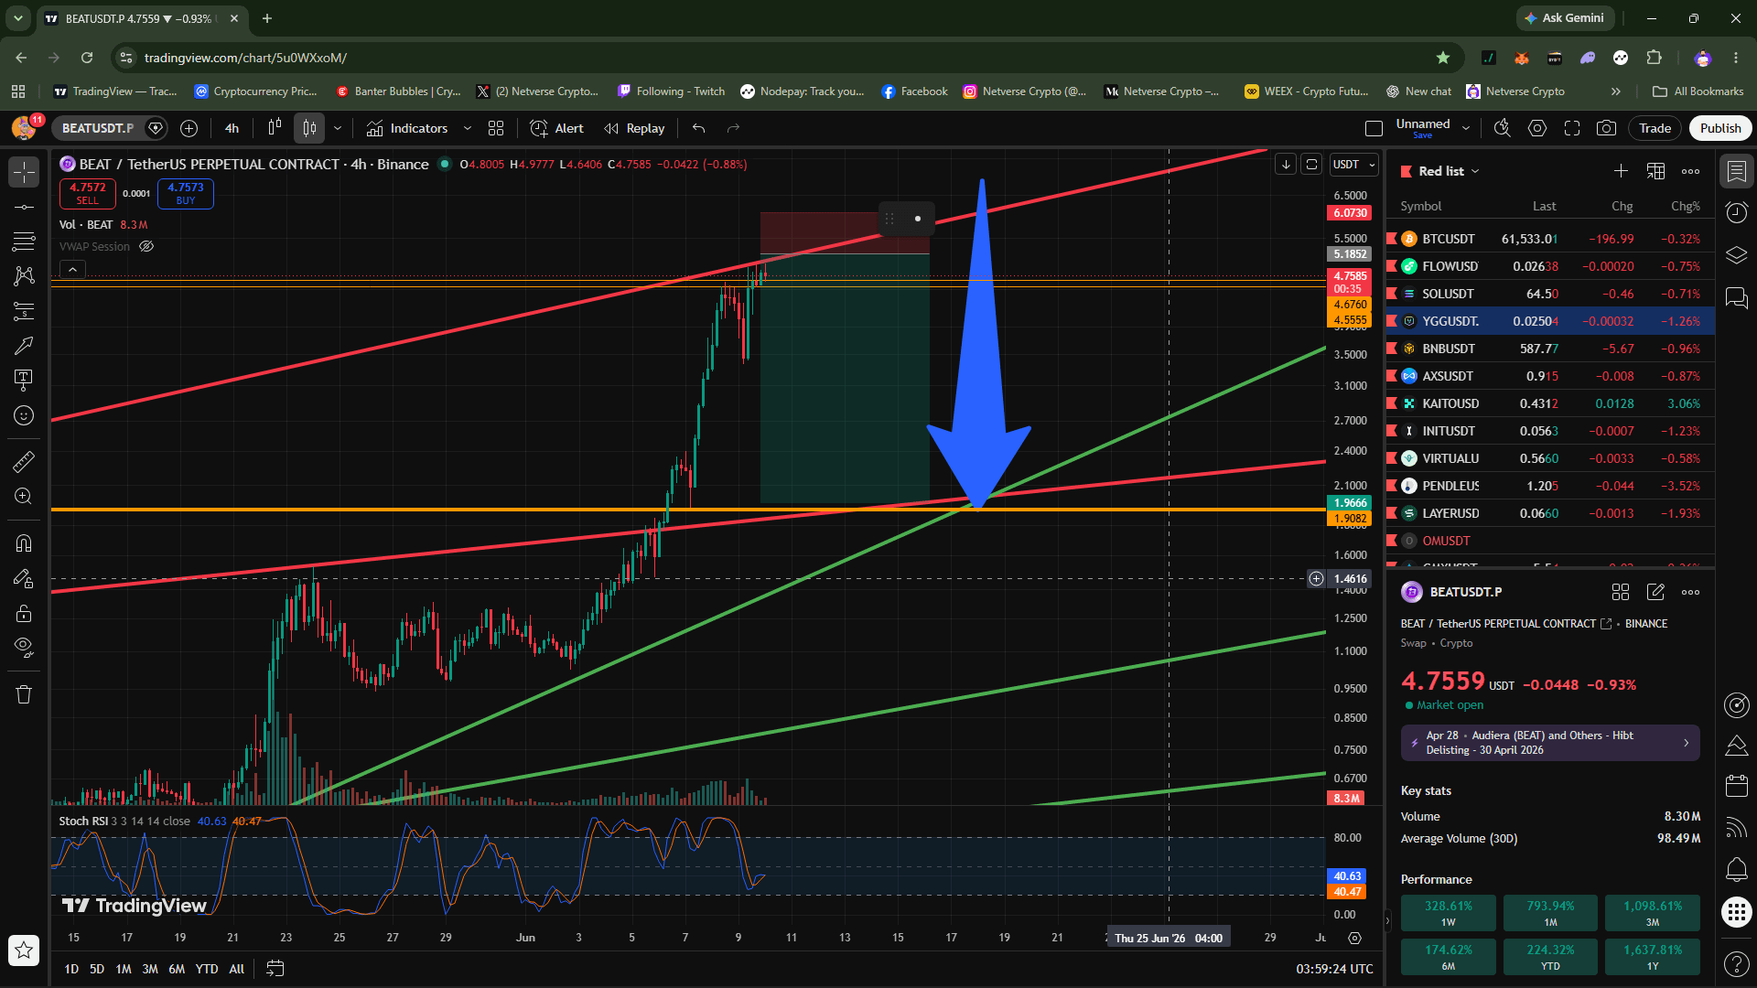Image resolution: width=1757 pixels, height=988 pixels.
Task: Switch to the 3M time range
Action: (x=150, y=969)
